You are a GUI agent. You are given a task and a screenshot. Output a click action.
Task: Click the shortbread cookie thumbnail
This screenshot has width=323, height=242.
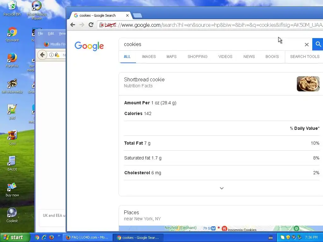(308, 84)
